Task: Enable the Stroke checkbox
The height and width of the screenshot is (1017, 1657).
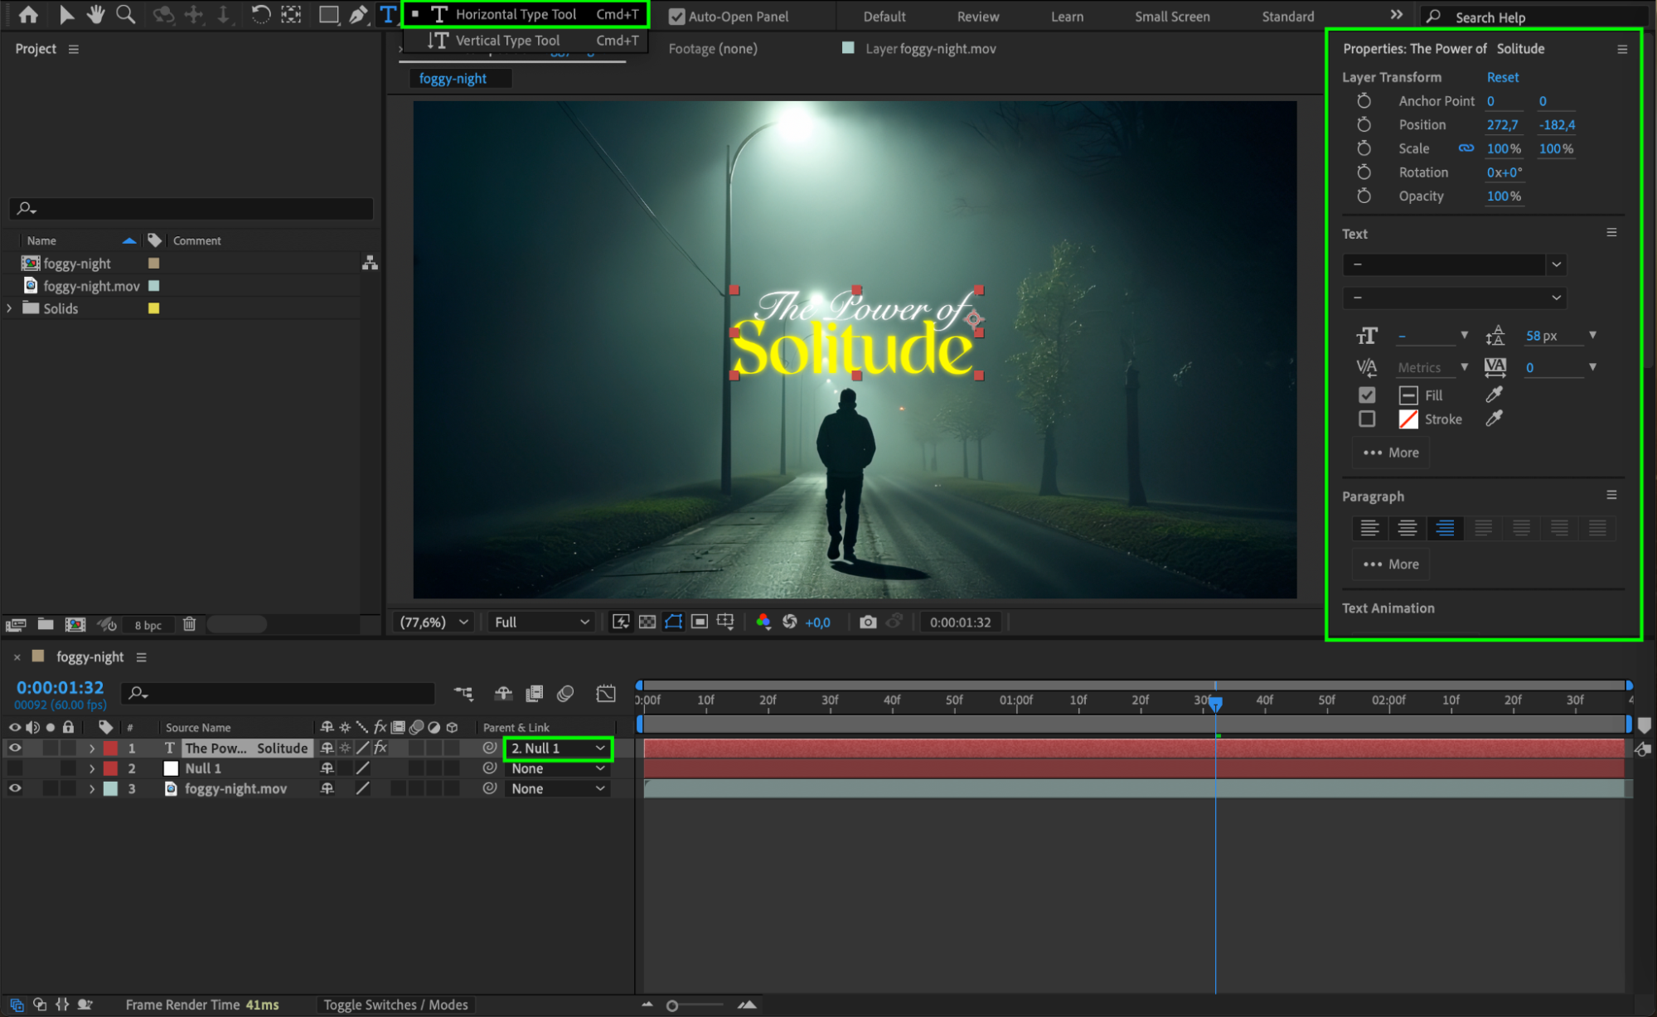Action: coord(1367,419)
